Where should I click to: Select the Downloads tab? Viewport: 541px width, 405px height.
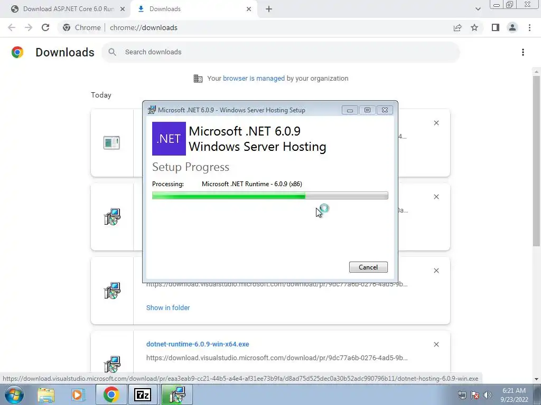tap(194, 9)
